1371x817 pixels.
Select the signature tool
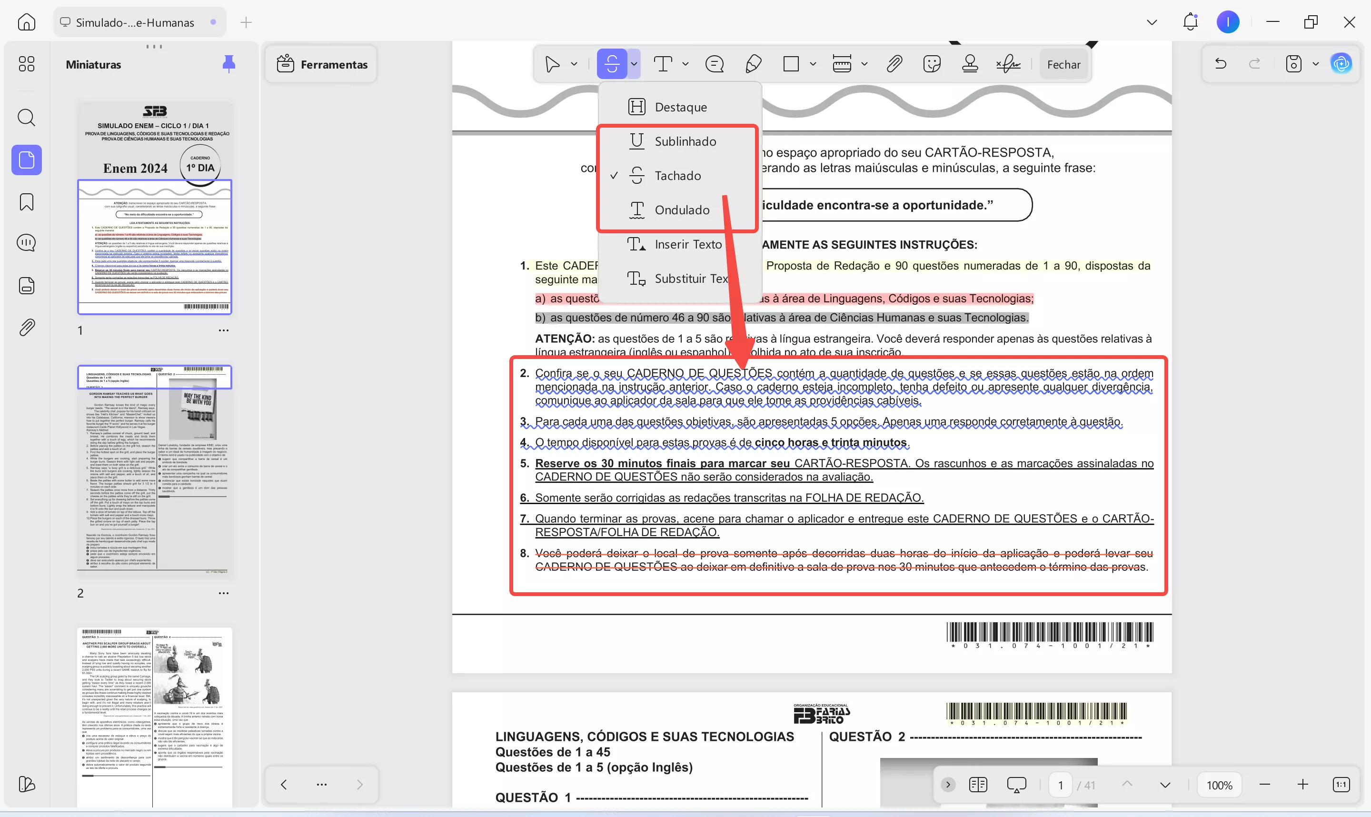click(x=1008, y=63)
